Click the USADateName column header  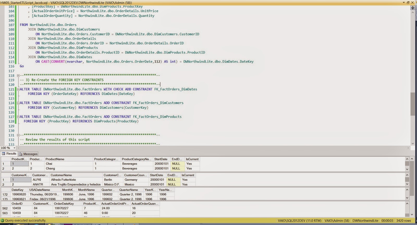click(45, 190)
